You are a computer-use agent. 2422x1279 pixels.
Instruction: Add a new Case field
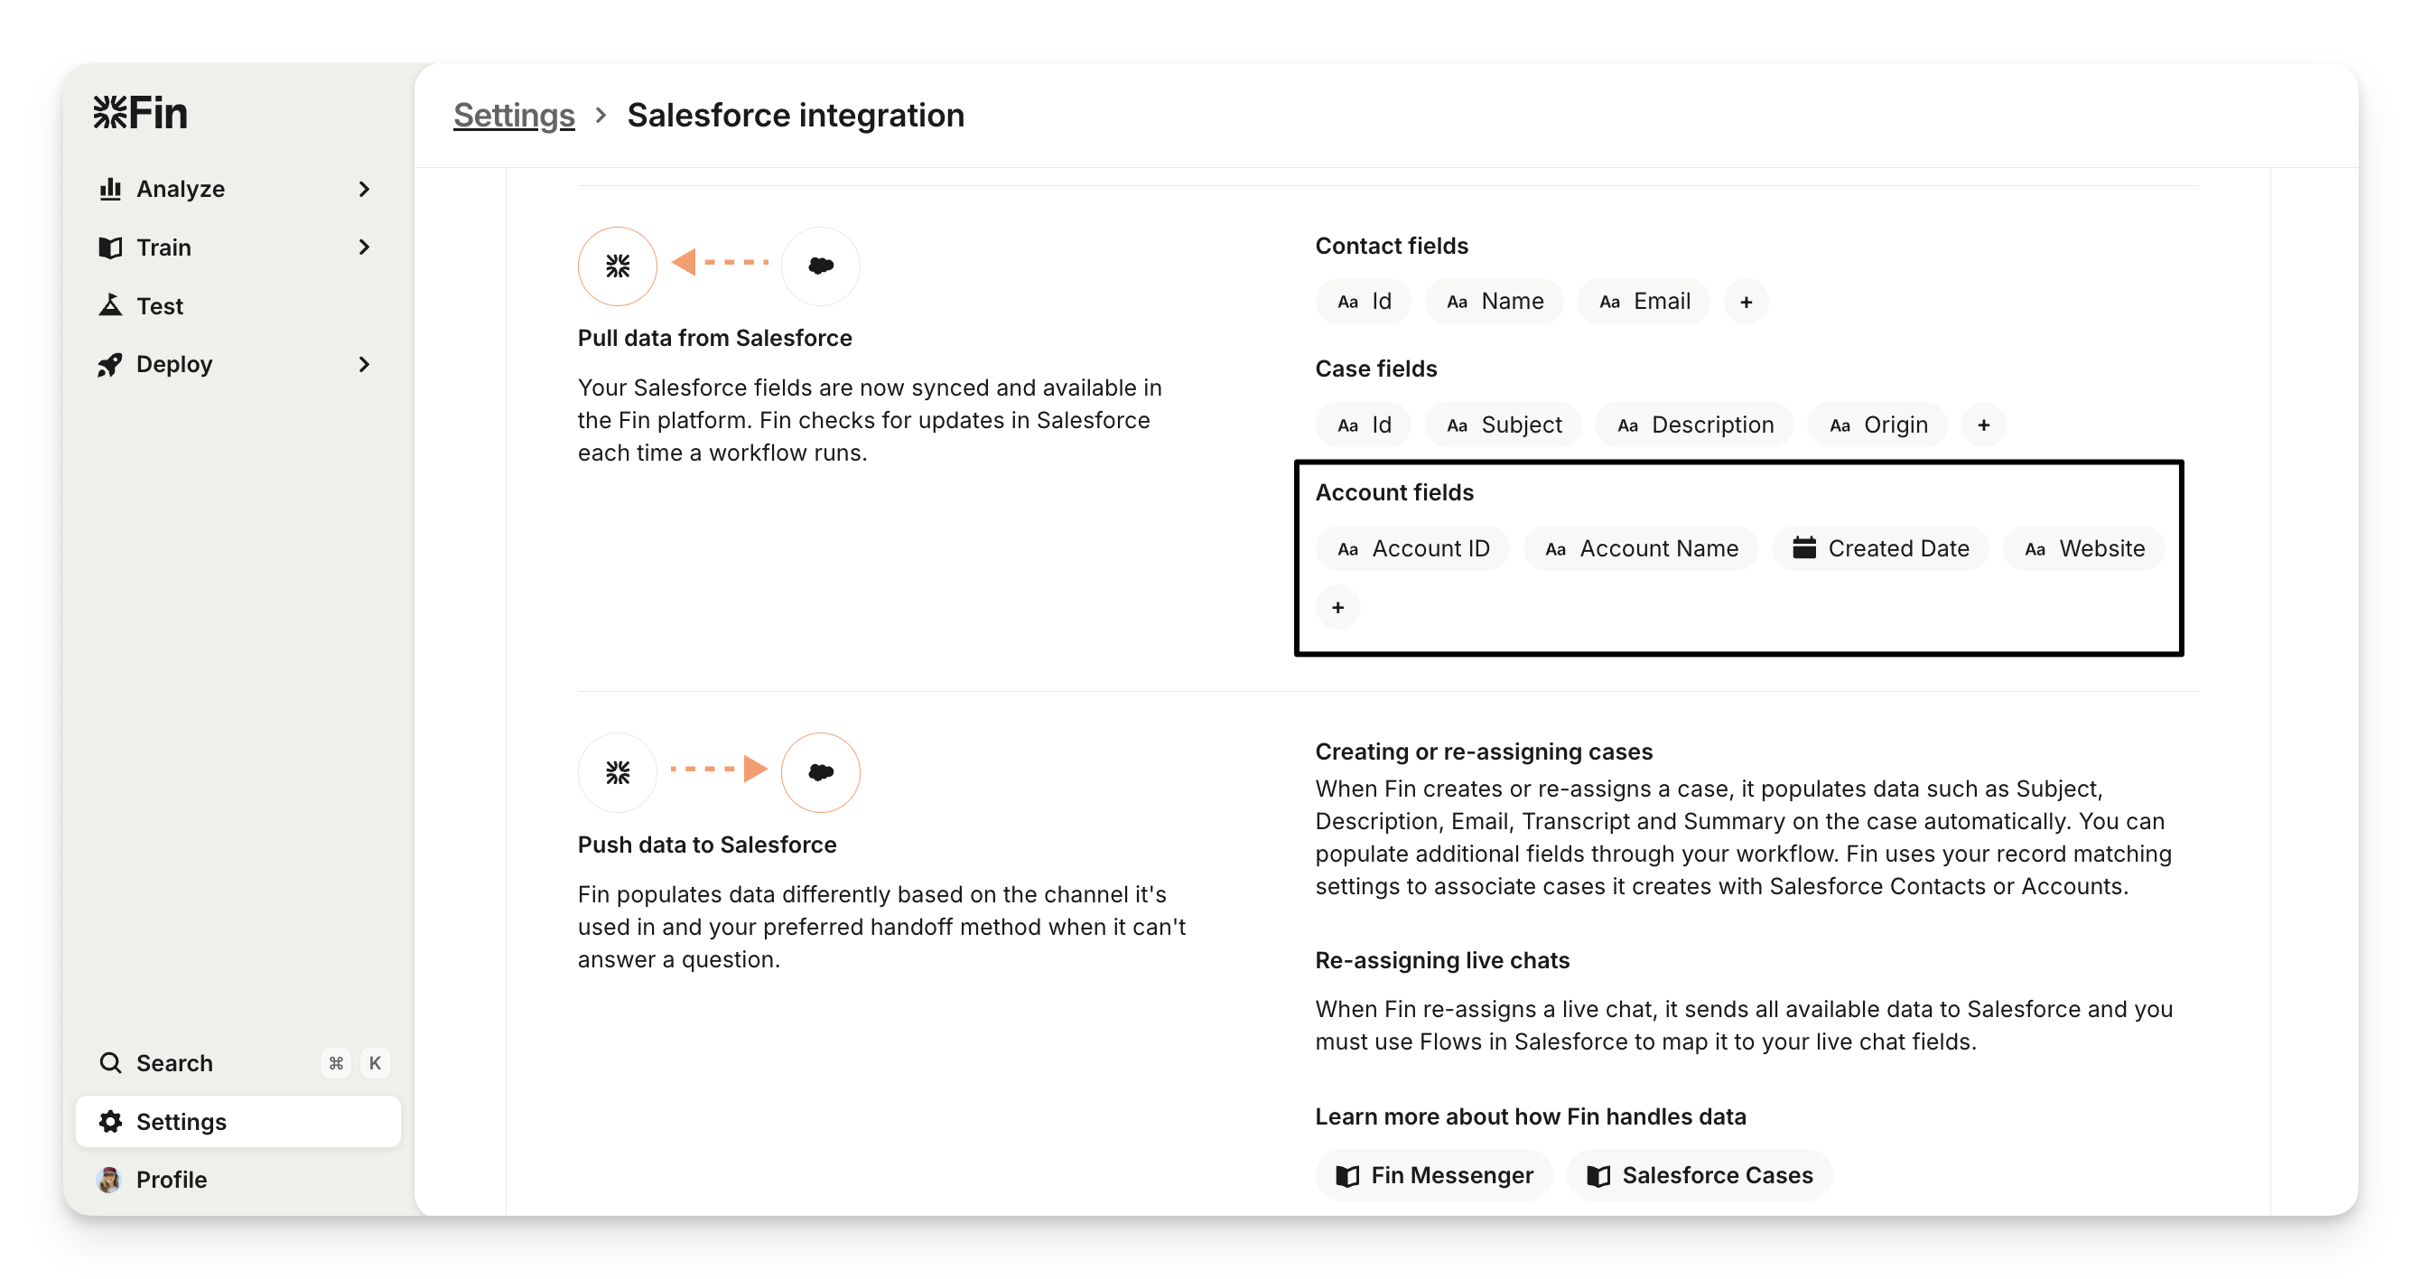tap(1983, 425)
